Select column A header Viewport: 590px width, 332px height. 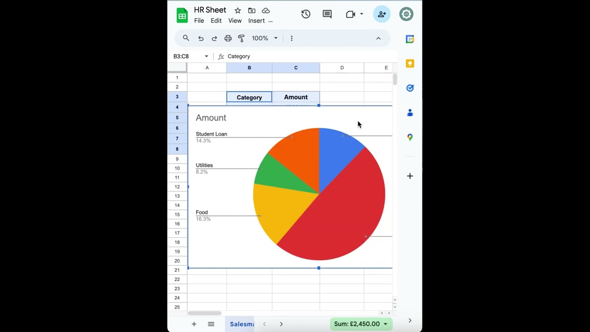[207, 68]
